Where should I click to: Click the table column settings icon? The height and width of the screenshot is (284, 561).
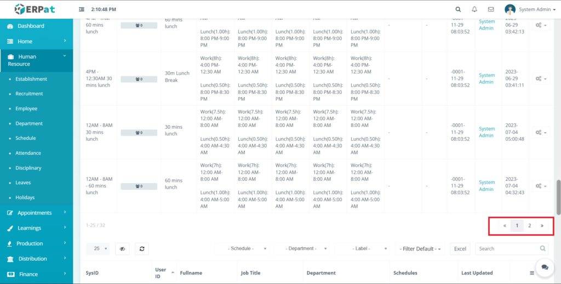pyautogui.click(x=531, y=272)
